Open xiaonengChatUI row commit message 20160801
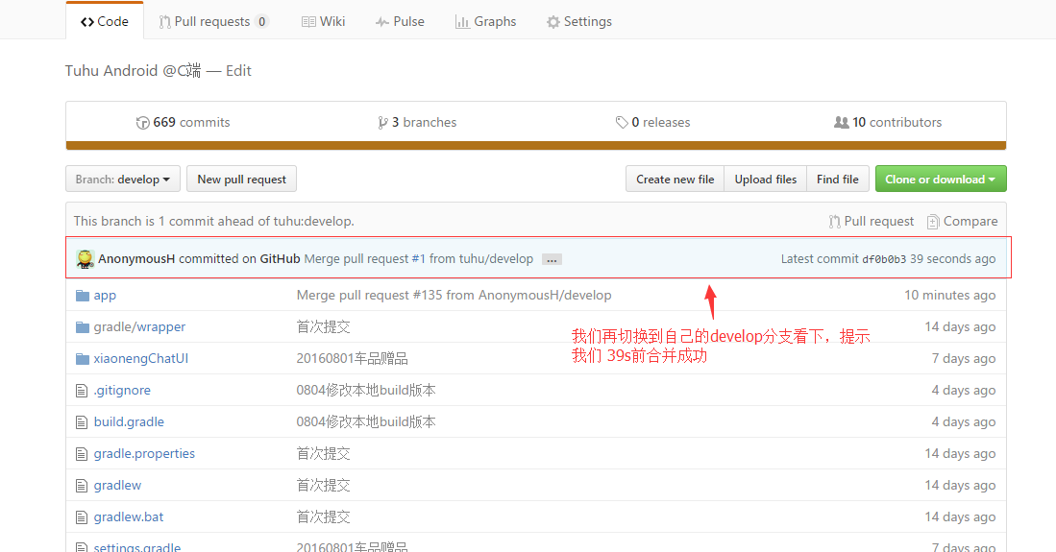The height and width of the screenshot is (552, 1056). (353, 359)
